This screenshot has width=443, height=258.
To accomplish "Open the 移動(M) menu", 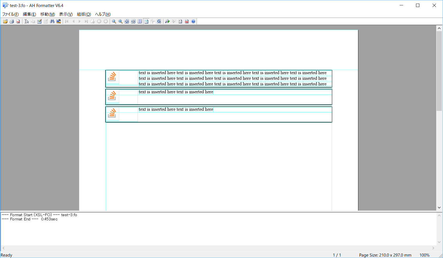I will (48, 14).
